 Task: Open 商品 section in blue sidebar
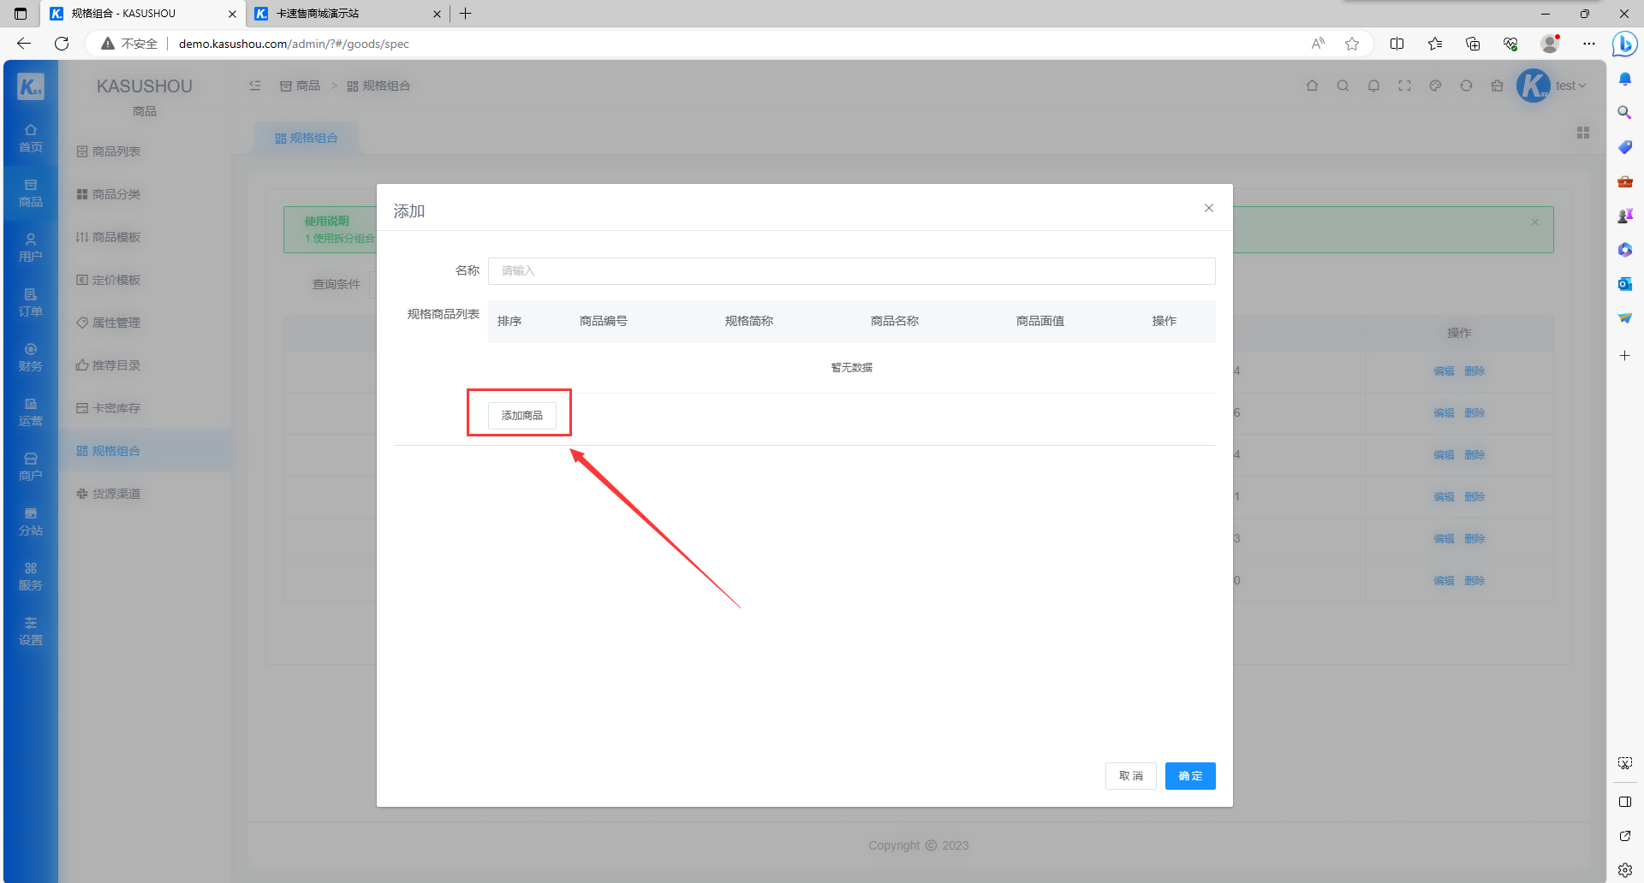(x=31, y=193)
